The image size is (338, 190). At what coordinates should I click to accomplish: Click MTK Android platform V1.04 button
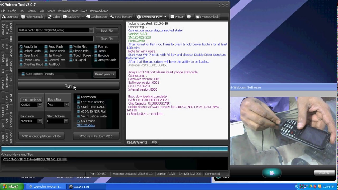click(41, 136)
